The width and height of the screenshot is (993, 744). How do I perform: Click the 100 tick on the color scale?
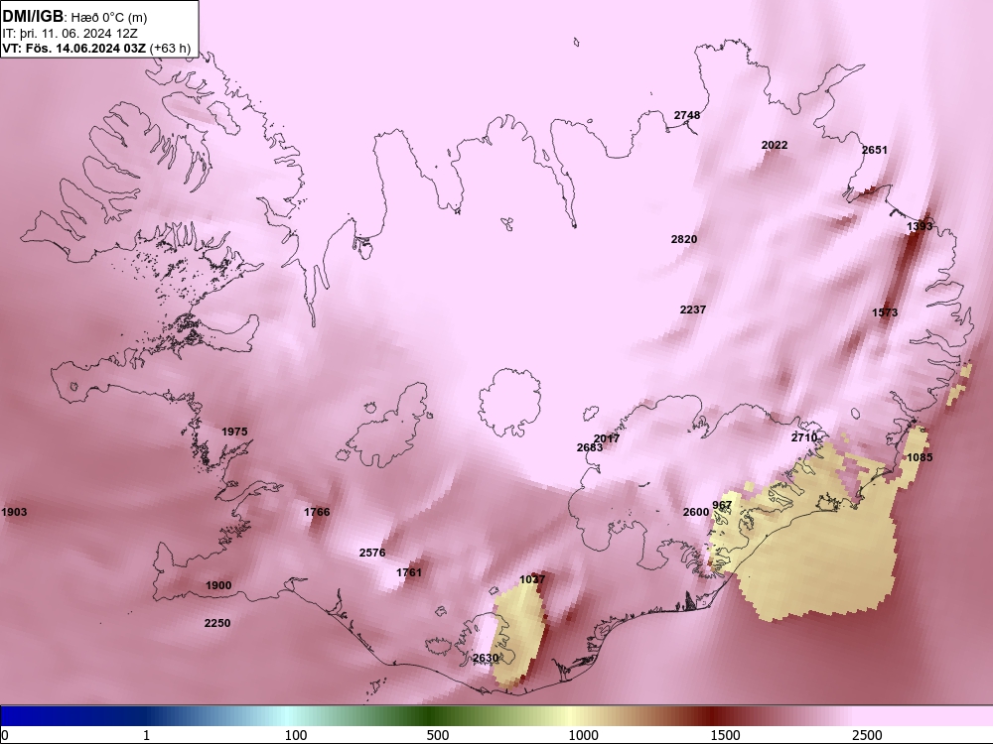[x=296, y=735]
